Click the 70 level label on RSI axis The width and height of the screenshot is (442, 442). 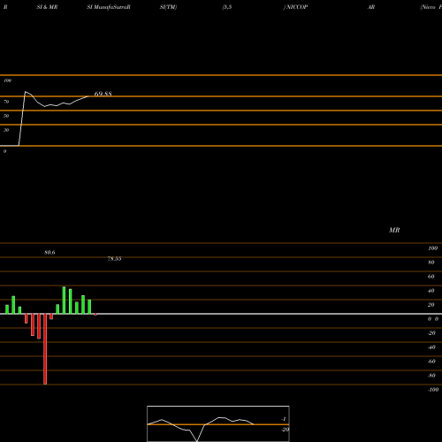pyautogui.click(x=6, y=102)
